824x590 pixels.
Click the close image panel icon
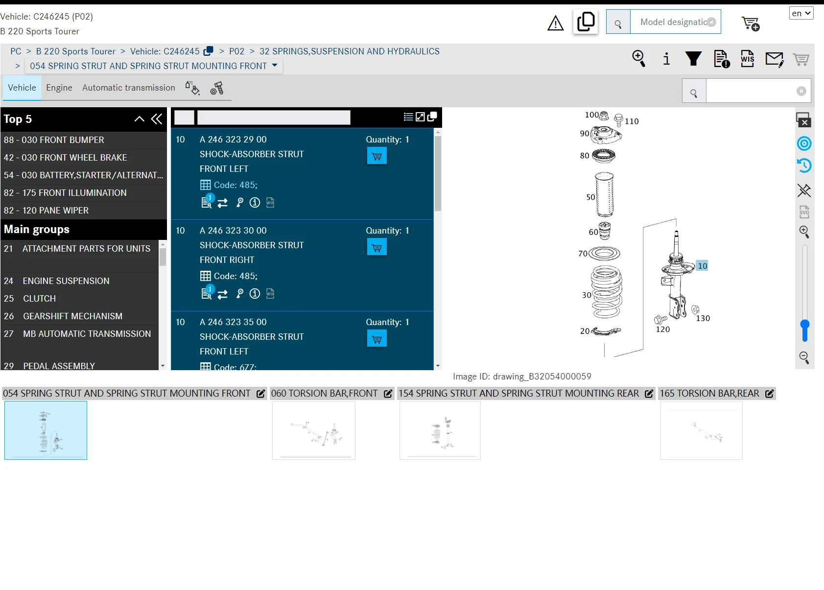tap(803, 120)
